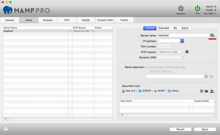Image resolution: width=220 pixels, height=135 pixels.
Task: Switch to Postfix tab
Action: click(124, 20)
